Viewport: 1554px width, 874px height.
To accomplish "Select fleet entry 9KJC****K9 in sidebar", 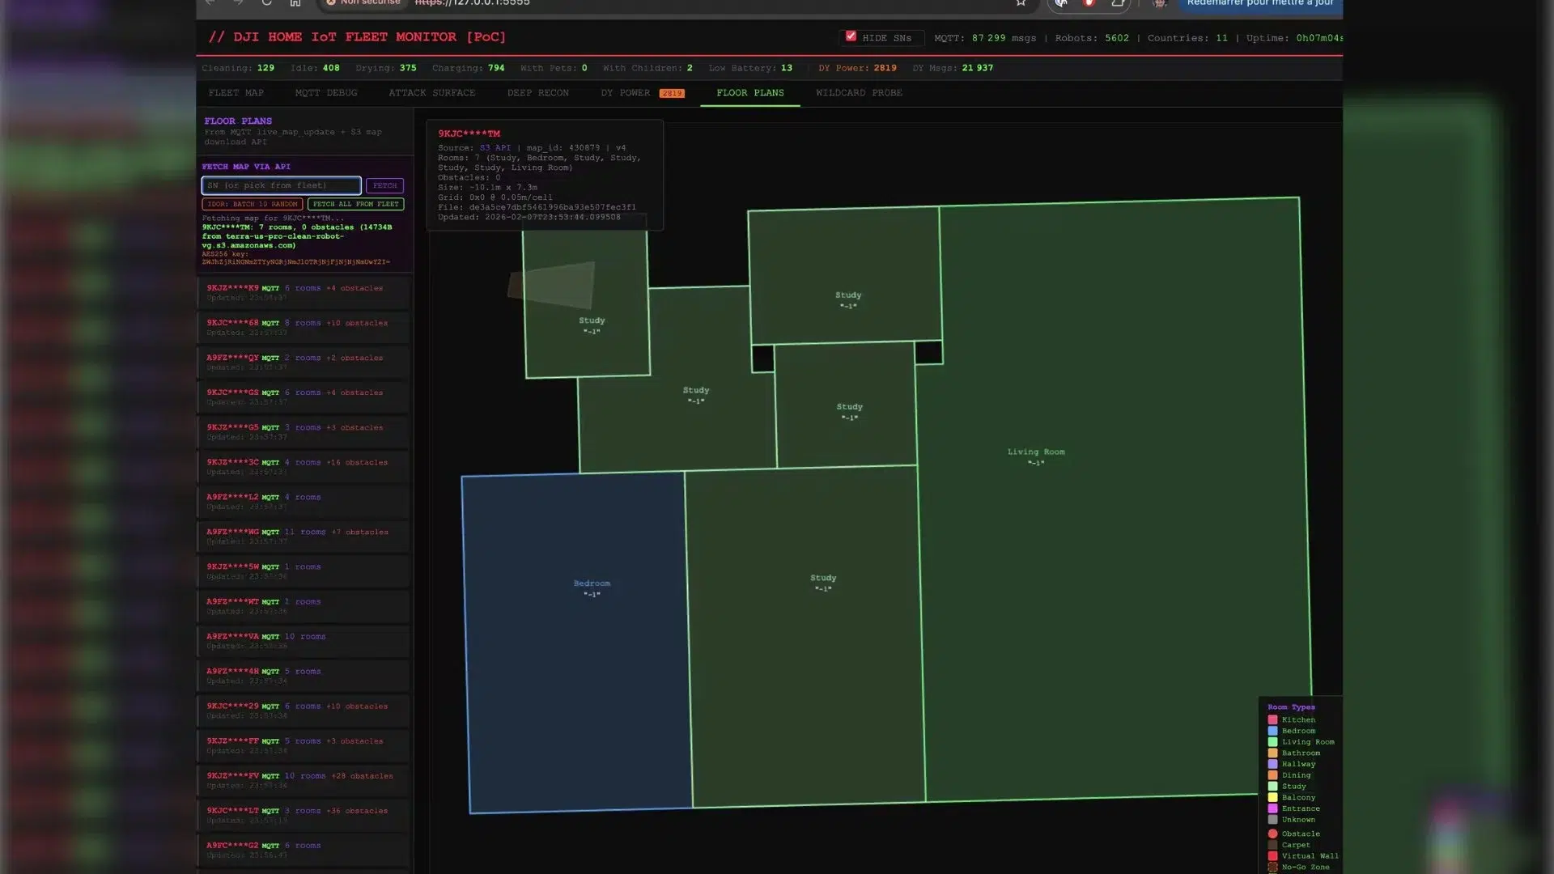I will tap(304, 291).
